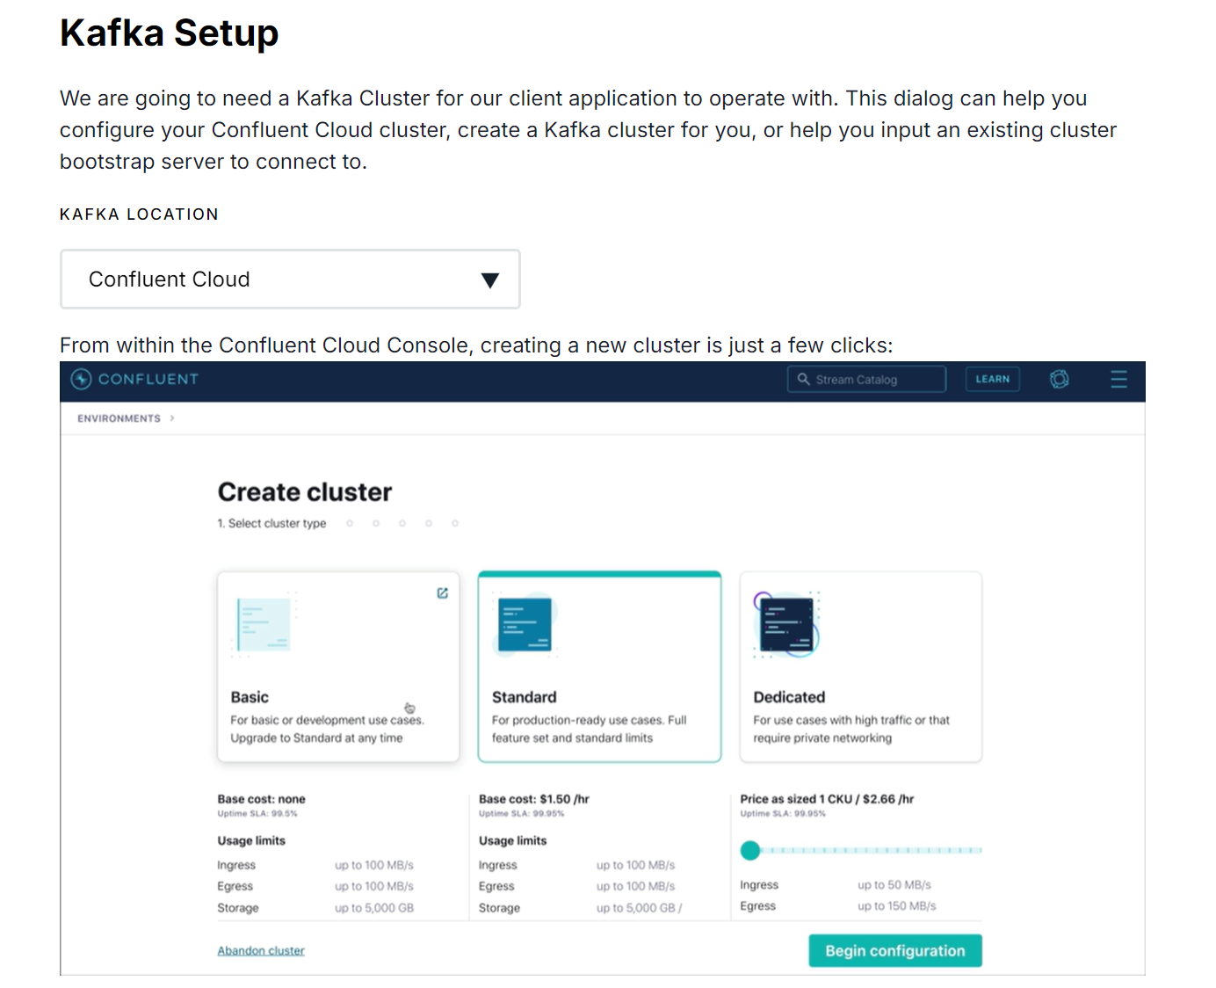Click the Begin configuration button
1216x988 pixels.
[x=895, y=950]
